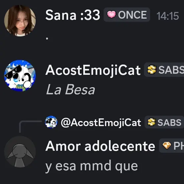Click gold dollar icon beside AcostEmojiCat's name
Image resolution: width=184 pixels, height=184 pixels.
coord(152,70)
